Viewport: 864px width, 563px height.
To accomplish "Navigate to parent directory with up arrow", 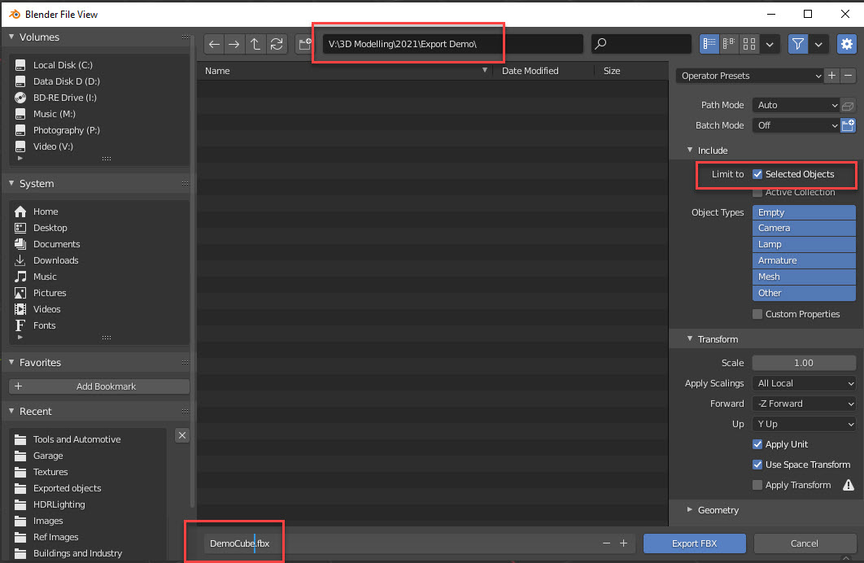I will pos(255,44).
